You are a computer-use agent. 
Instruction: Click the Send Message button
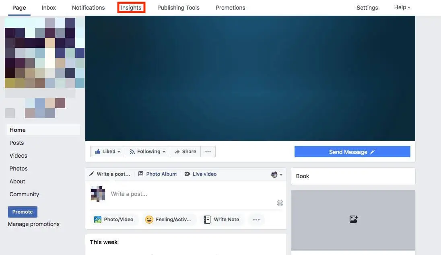coord(352,152)
